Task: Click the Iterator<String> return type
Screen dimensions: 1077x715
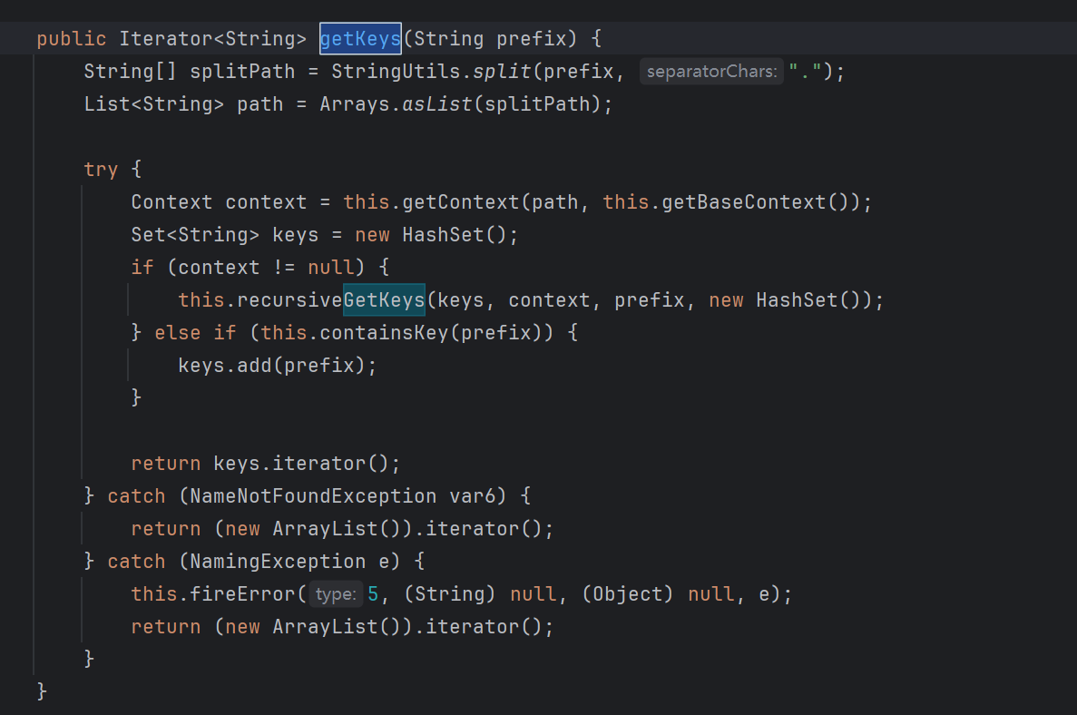Action: [213, 39]
